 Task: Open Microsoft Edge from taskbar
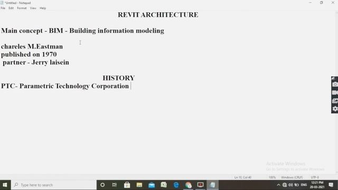[x=176, y=185]
